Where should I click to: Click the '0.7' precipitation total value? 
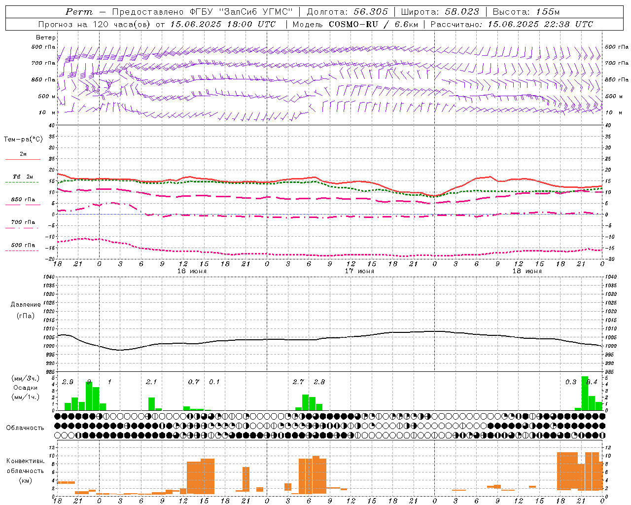coord(194,382)
